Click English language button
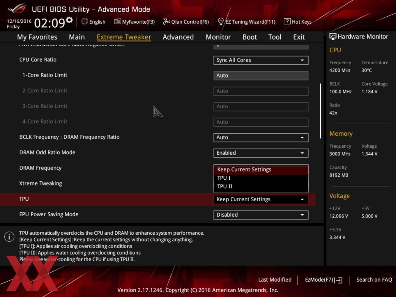The image size is (396, 297). [97, 22]
